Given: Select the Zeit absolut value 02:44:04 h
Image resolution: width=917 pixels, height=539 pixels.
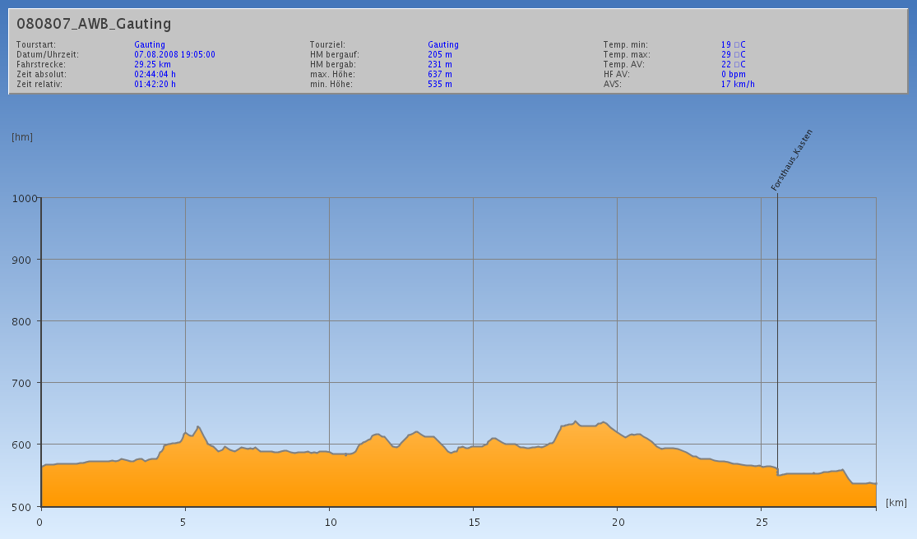Looking at the screenshot, I should [155, 74].
